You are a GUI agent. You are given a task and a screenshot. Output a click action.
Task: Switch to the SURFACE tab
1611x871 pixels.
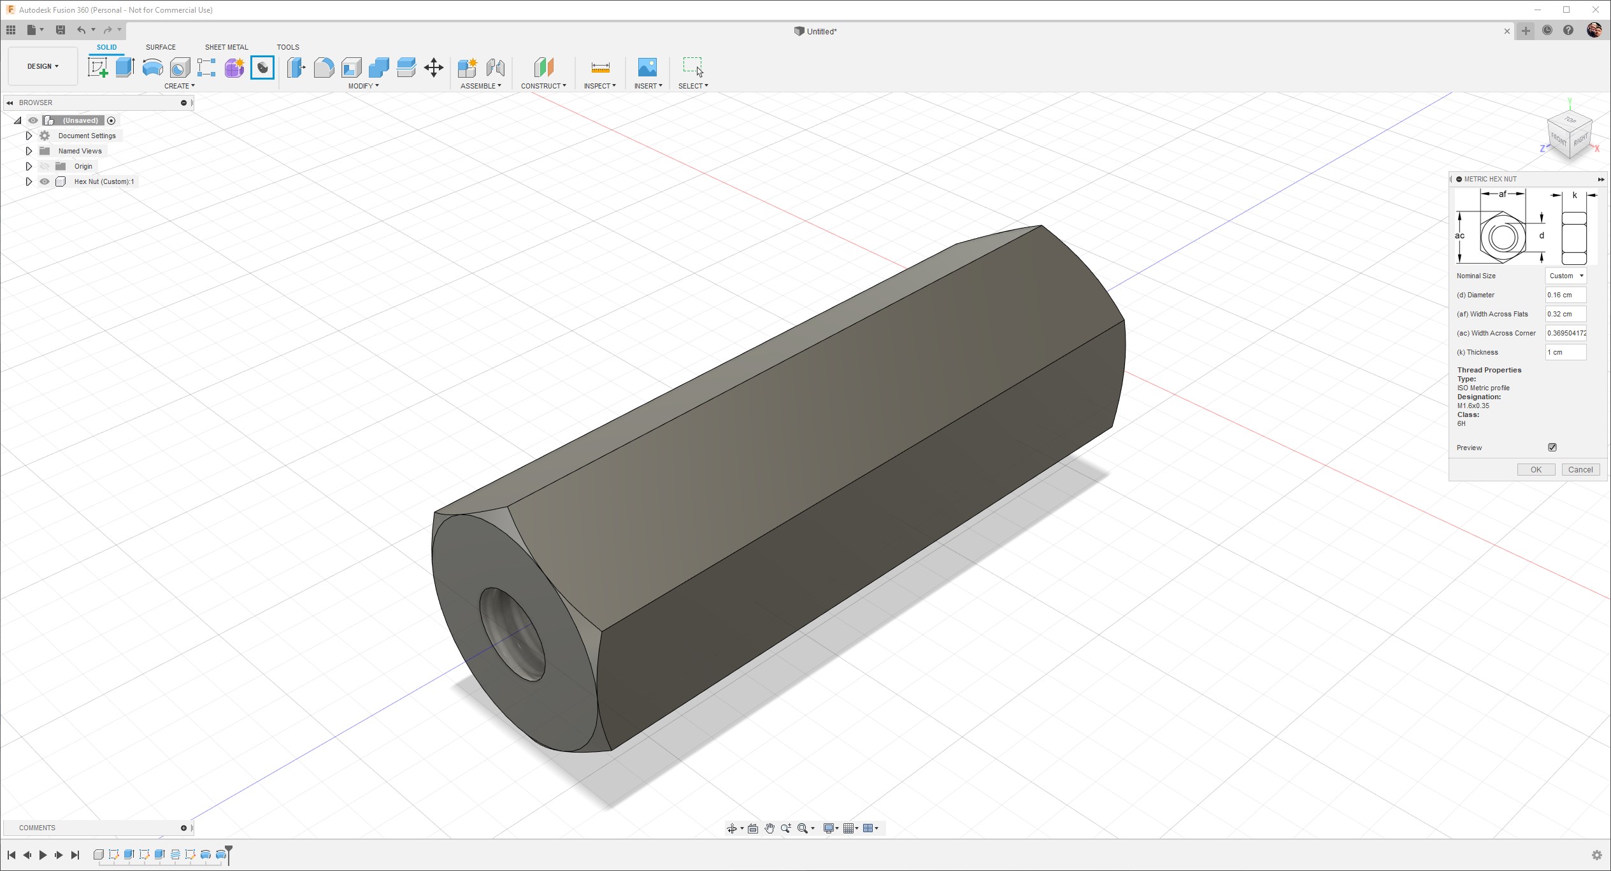tap(161, 47)
